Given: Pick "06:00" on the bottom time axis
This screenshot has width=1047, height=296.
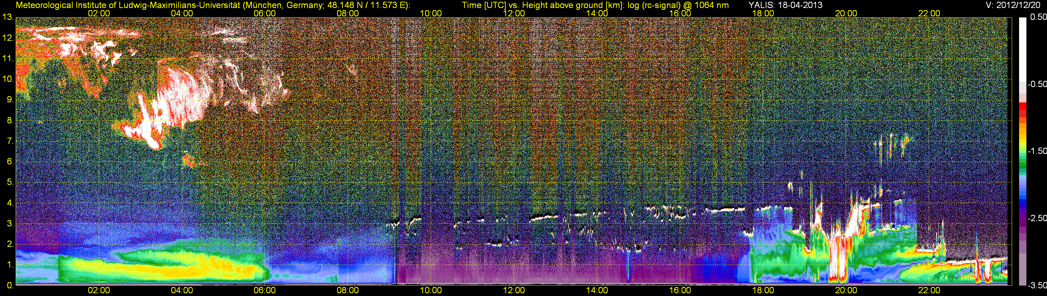Looking at the screenshot, I should (265, 290).
